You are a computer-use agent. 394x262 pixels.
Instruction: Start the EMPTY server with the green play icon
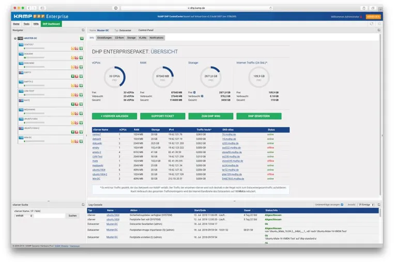pos(72,76)
